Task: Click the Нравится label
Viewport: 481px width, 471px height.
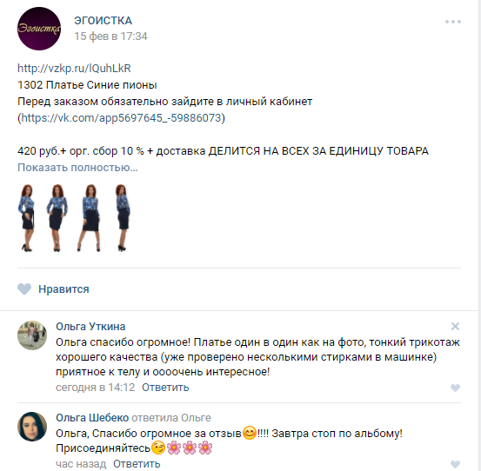Action: pyautogui.click(x=63, y=289)
